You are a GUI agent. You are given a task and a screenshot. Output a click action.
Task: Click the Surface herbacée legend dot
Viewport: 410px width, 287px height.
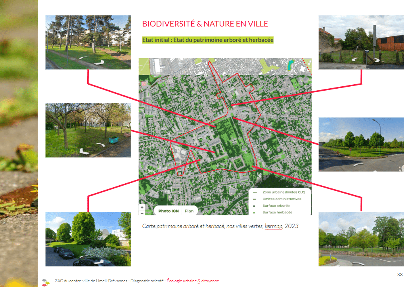coord(254,213)
